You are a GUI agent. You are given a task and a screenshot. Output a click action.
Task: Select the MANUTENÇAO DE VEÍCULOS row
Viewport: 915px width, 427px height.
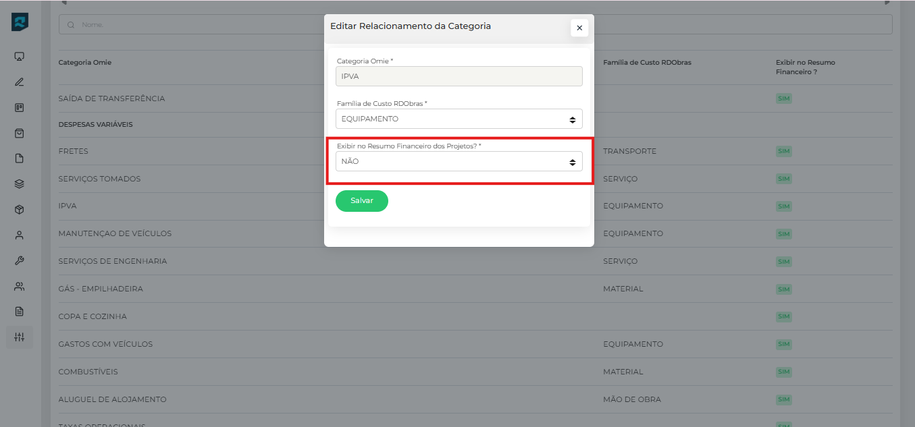pos(115,233)
